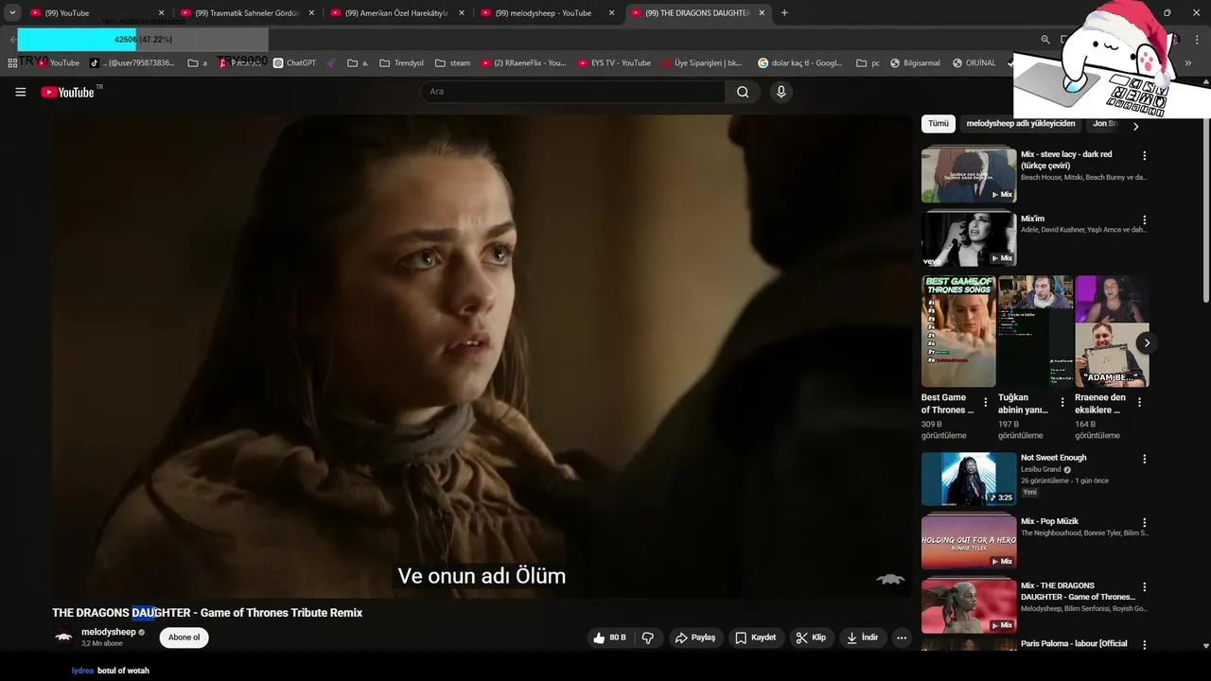Open the 'steam' bookmarks folder
This screenshot has height=681, width=1211.
click(x=452, y=63)
